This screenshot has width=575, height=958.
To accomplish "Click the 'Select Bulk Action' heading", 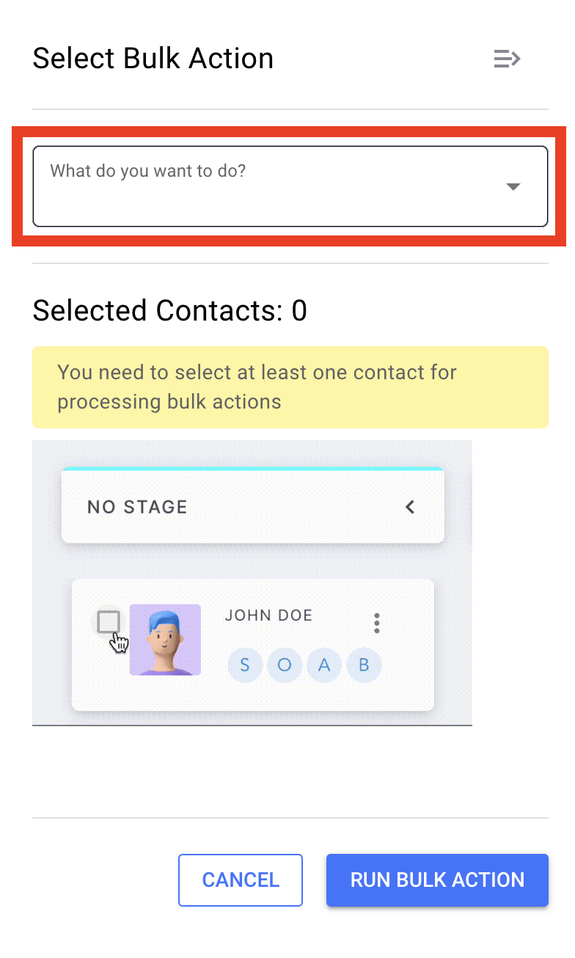I will [x=153, y=59].
